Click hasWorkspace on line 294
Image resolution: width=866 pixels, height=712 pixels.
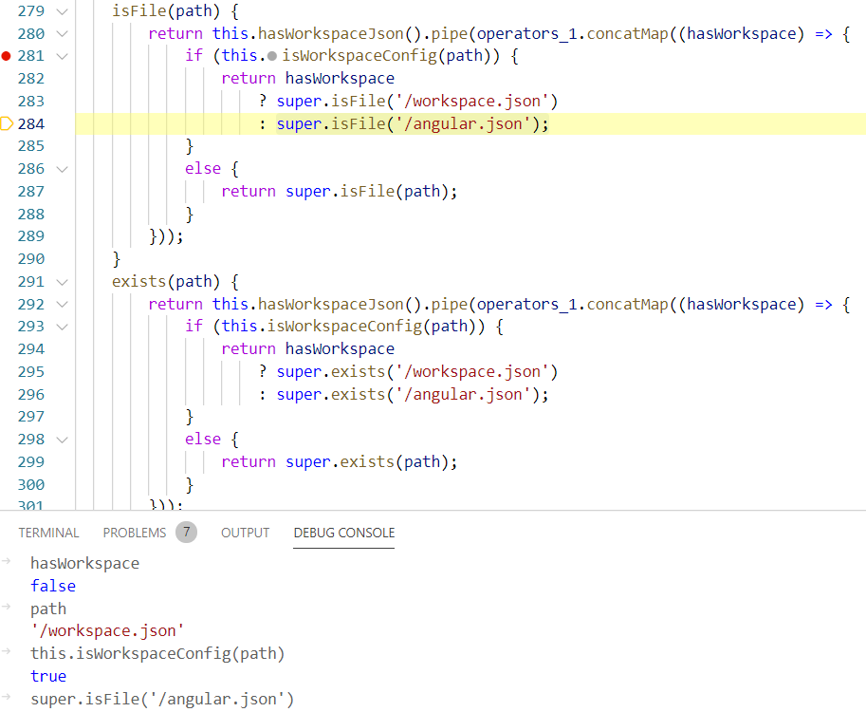click(340, 348)
